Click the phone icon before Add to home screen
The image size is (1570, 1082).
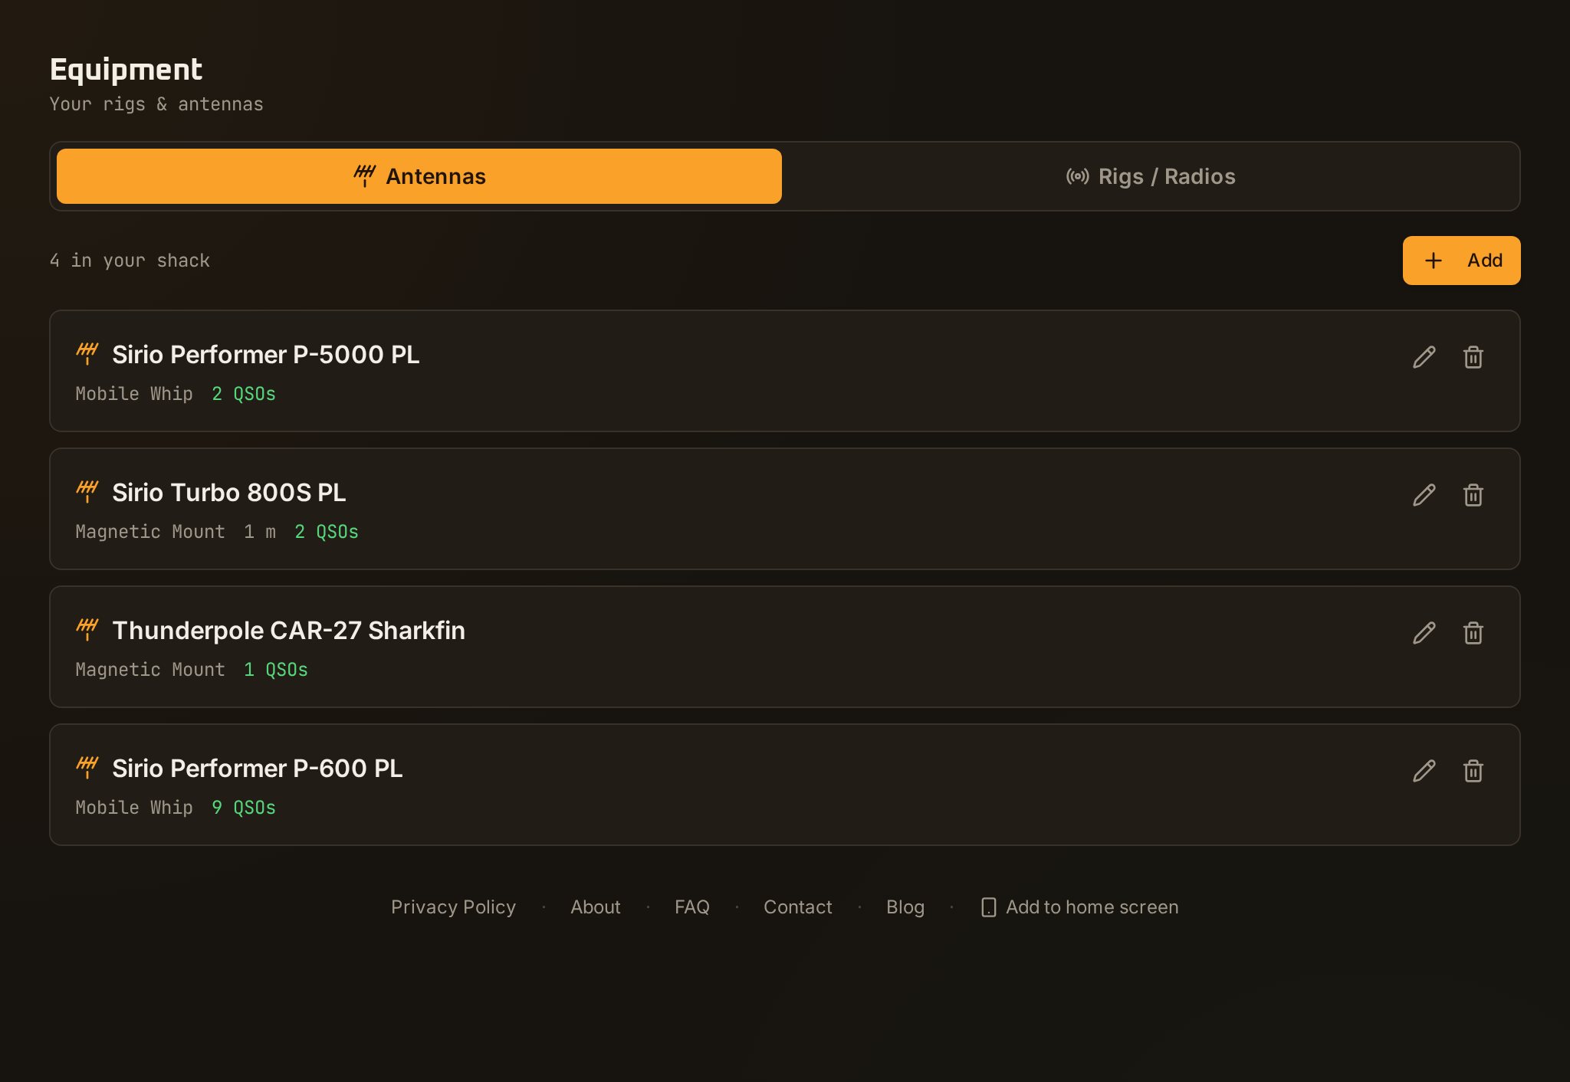(x=989, y=907)
